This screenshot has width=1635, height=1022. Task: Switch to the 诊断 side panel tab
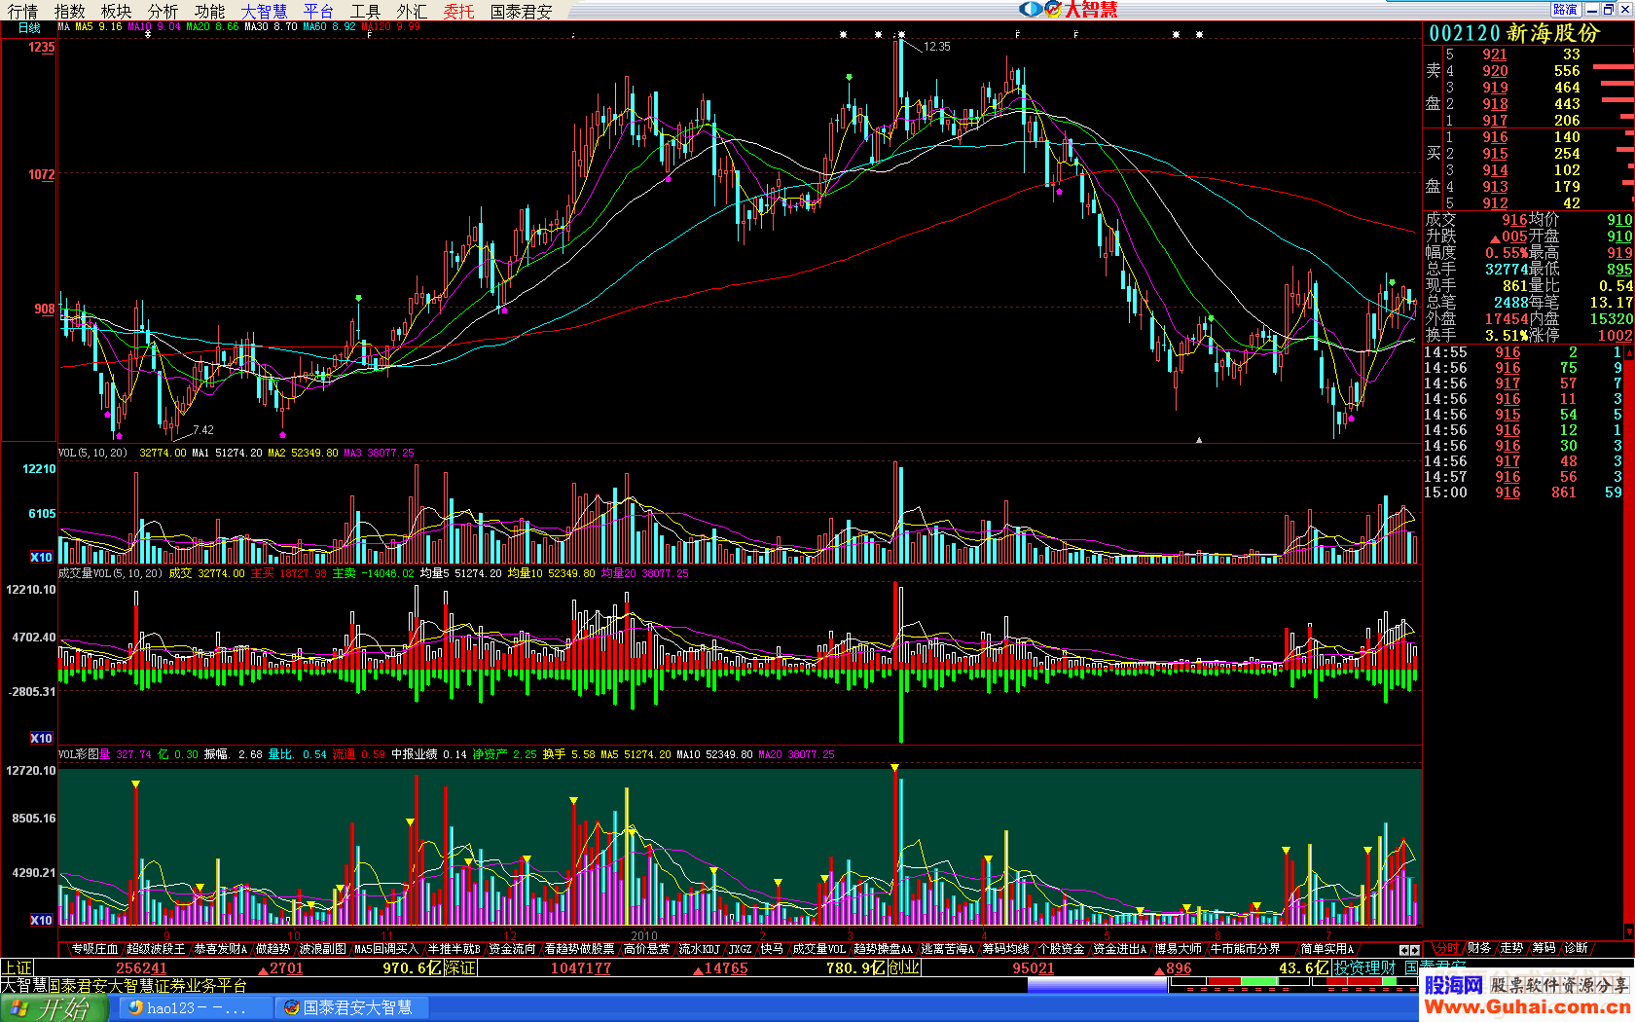(x=1576, y=948)
